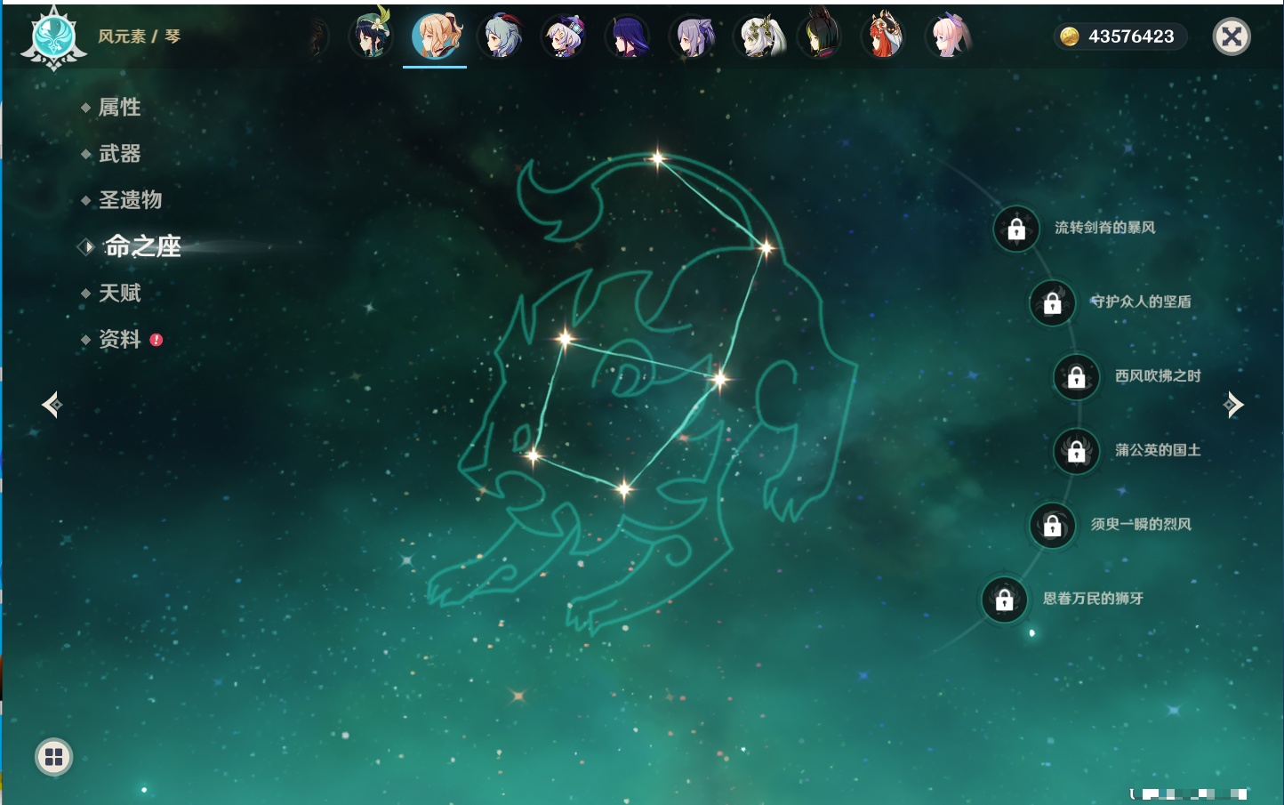View constellation 守护众人的坚盾 label
The image size is (1284, 805).
1141,302
